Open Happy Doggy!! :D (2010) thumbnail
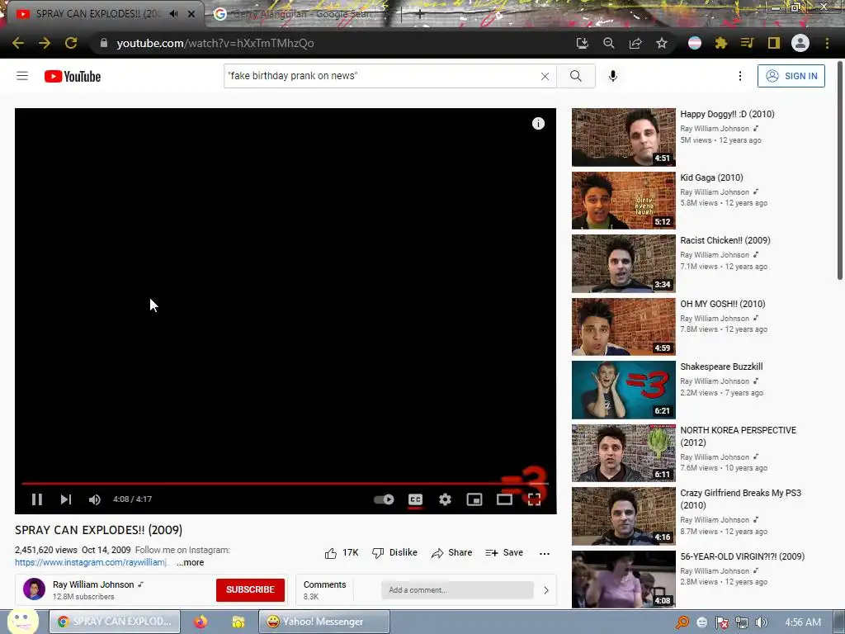 (624, 137)
